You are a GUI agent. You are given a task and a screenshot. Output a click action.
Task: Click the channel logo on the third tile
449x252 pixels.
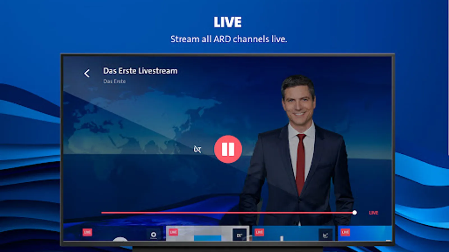click(x=326, y=235)
